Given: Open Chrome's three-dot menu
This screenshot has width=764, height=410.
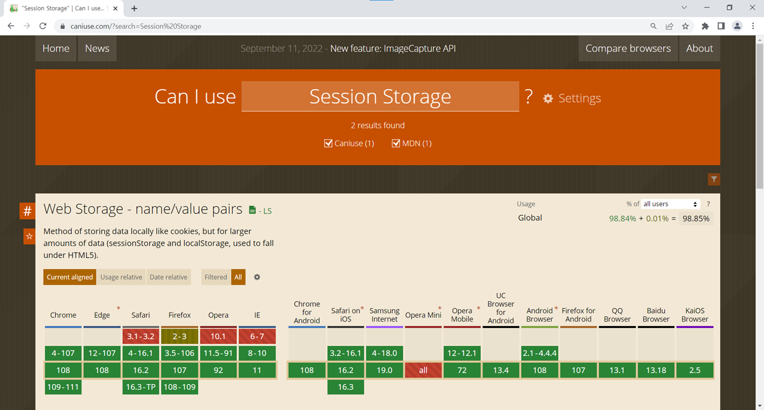Looking at the screenshot, I should point(753,26).
